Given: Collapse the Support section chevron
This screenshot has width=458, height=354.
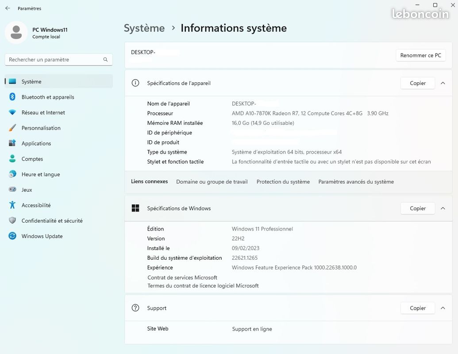Looking at the screenshot, I should coord(443,308).
